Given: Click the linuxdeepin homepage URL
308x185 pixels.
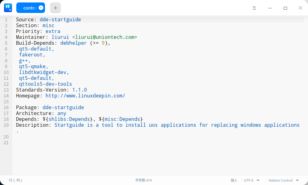Looking at the screenshot, I should point(85,96).
